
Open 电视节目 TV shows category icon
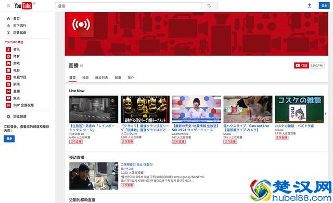[8, 77]
